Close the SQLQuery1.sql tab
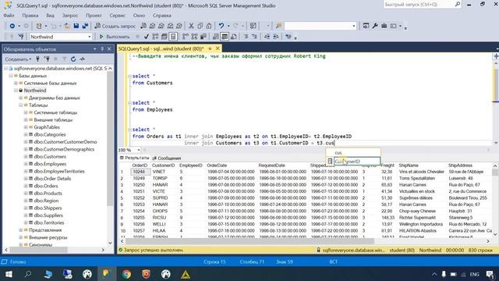 (x=218, y=48)
